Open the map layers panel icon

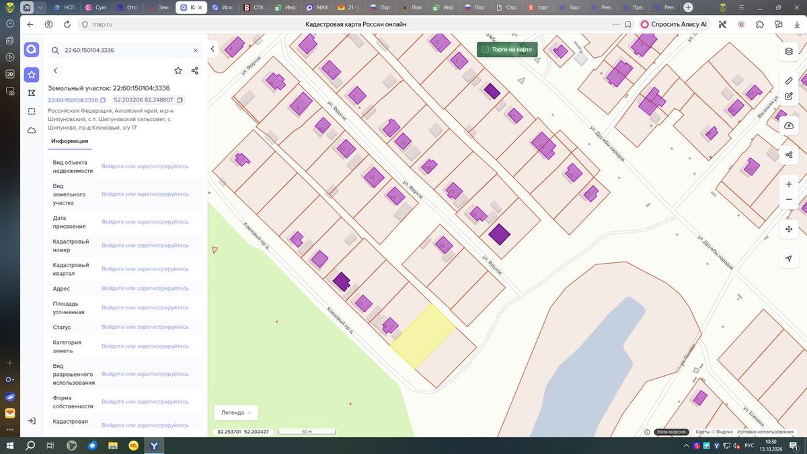coord(789,51)
